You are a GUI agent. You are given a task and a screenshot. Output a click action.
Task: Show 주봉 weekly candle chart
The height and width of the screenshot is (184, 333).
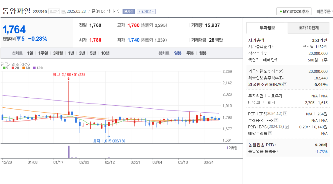190,53
